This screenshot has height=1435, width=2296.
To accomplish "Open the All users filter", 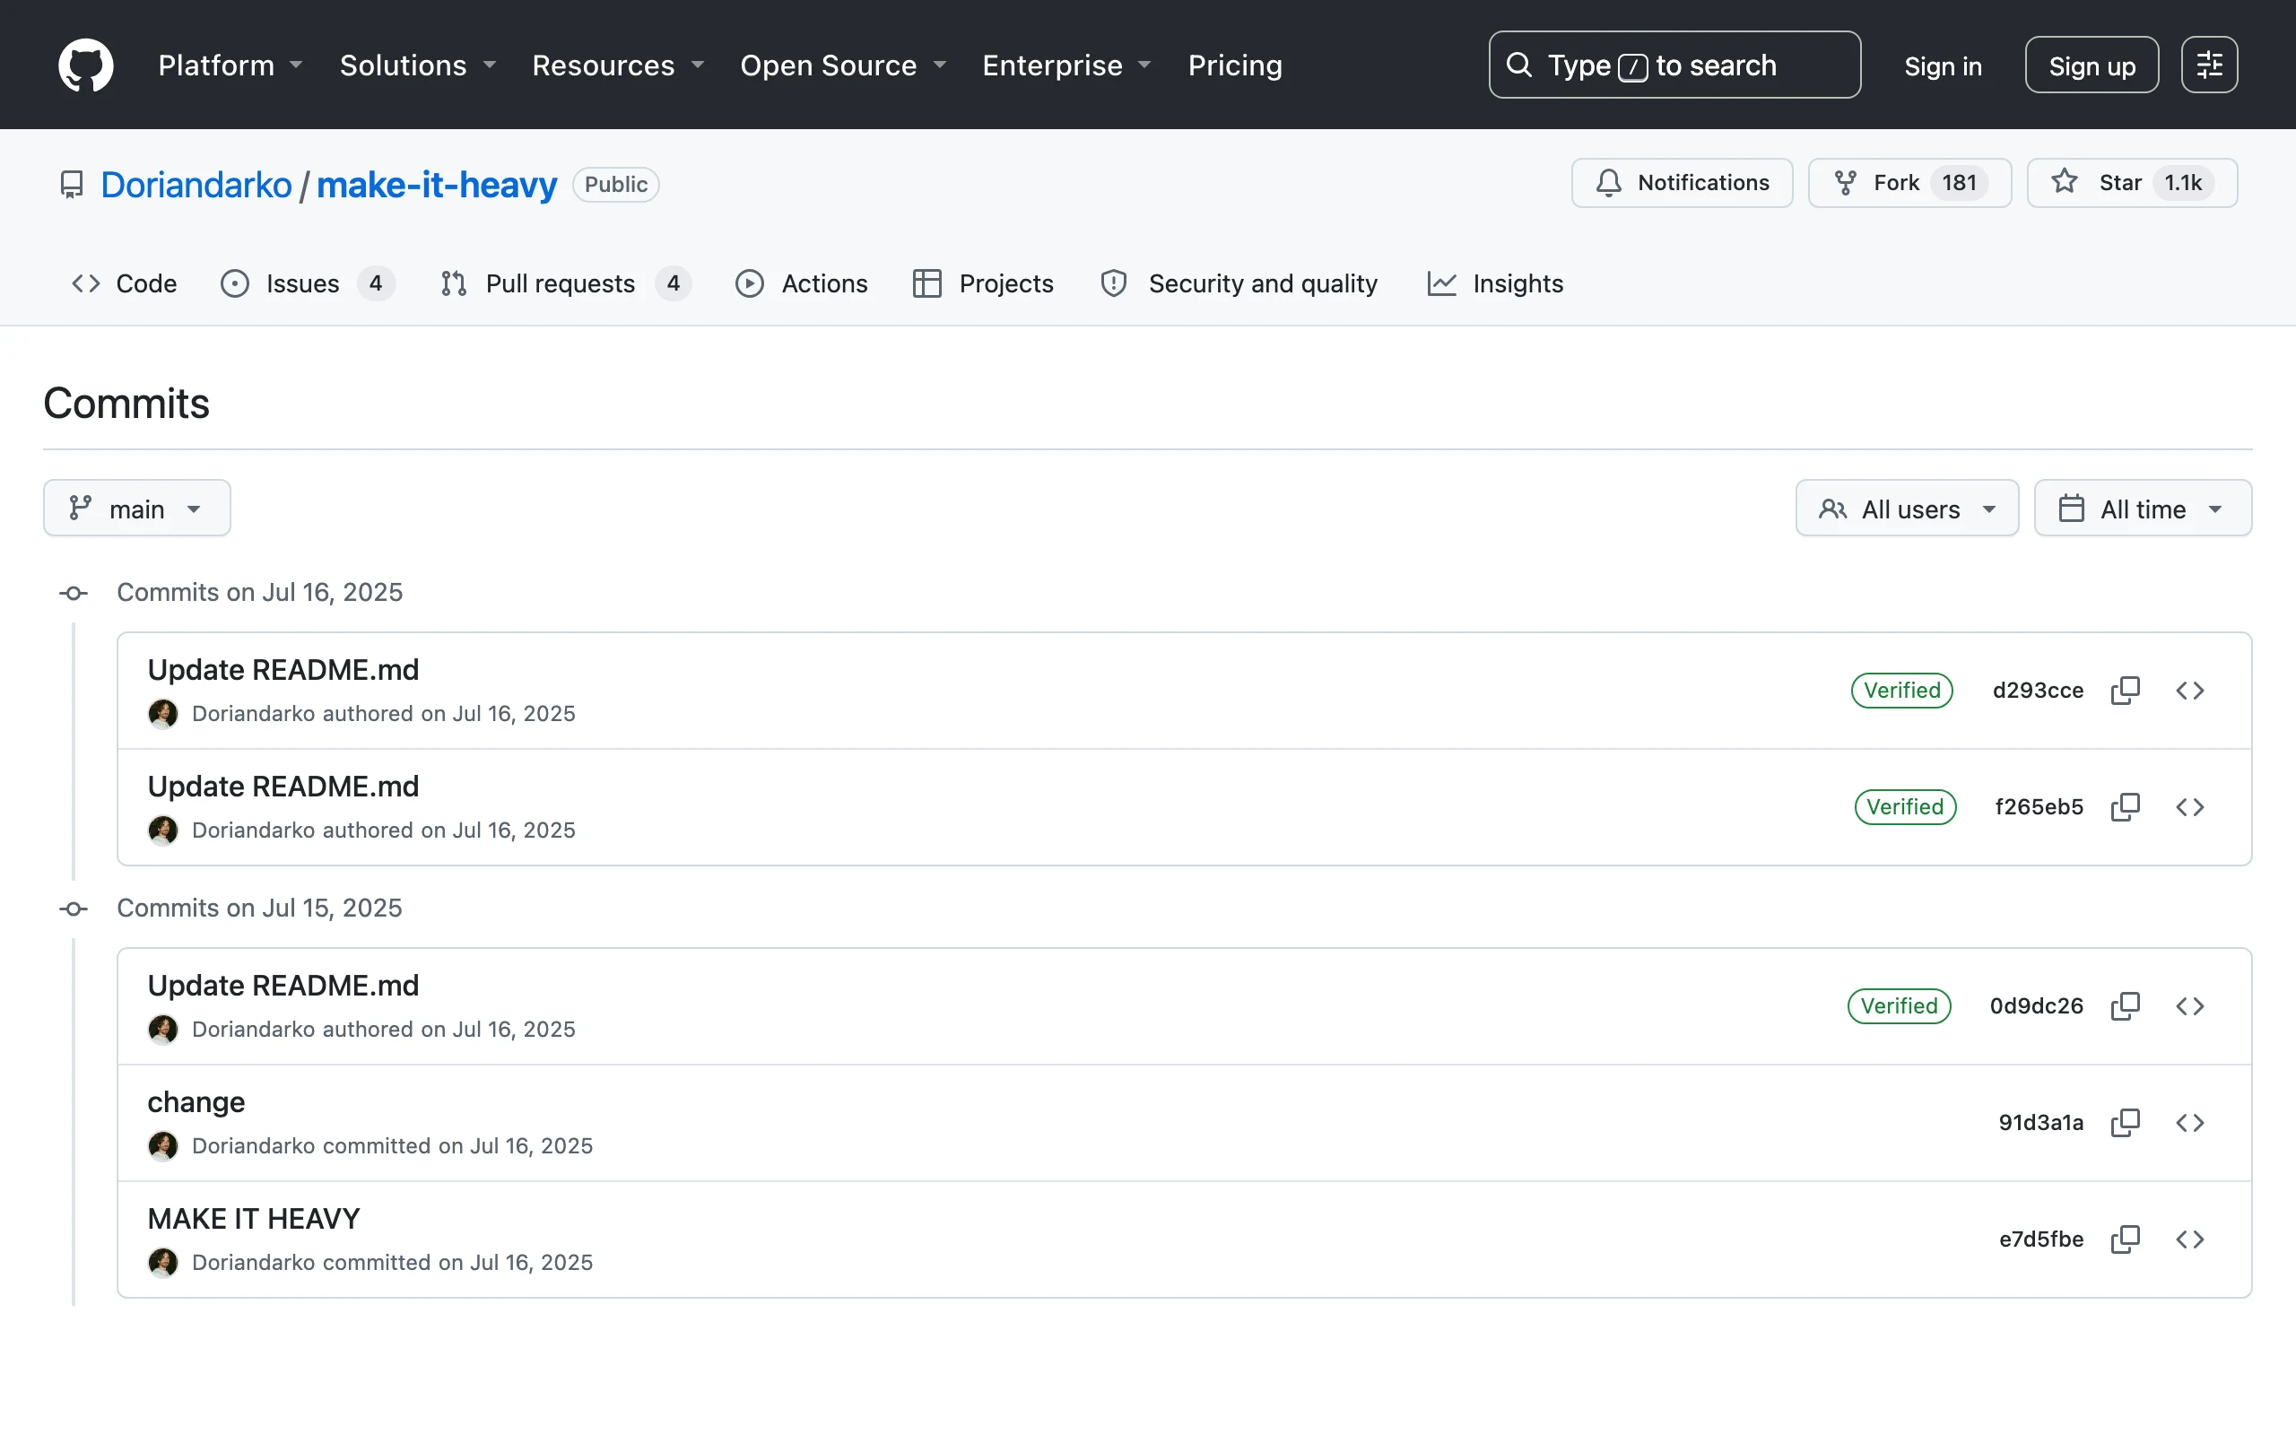I will tap(1907, 508).
